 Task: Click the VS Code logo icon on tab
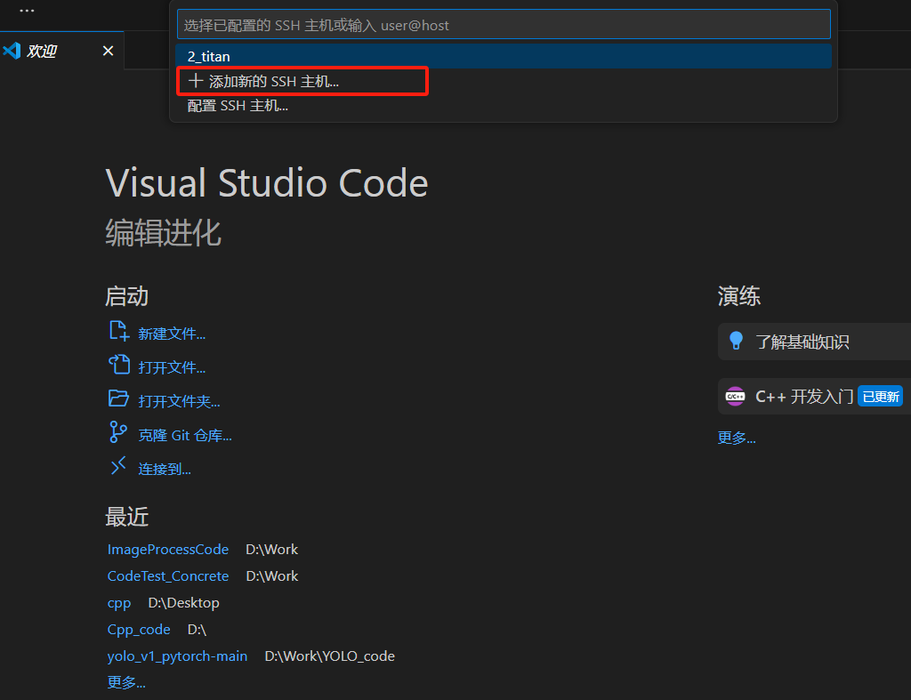12,51
